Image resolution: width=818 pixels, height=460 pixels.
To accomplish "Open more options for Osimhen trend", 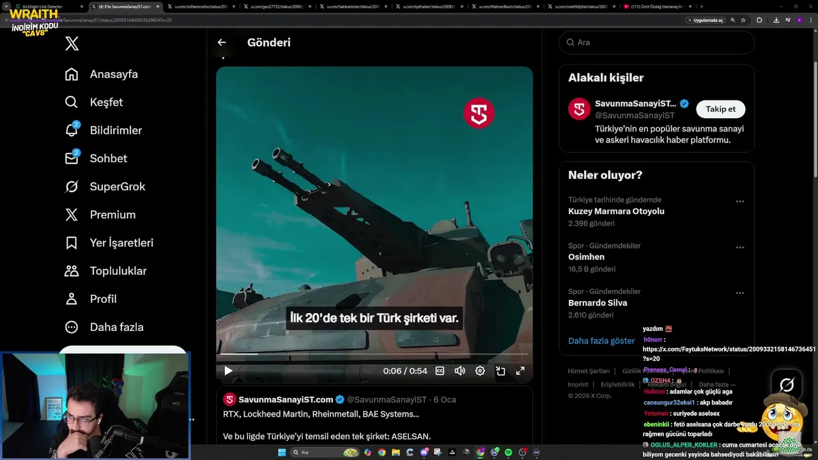I will (740, 247).
